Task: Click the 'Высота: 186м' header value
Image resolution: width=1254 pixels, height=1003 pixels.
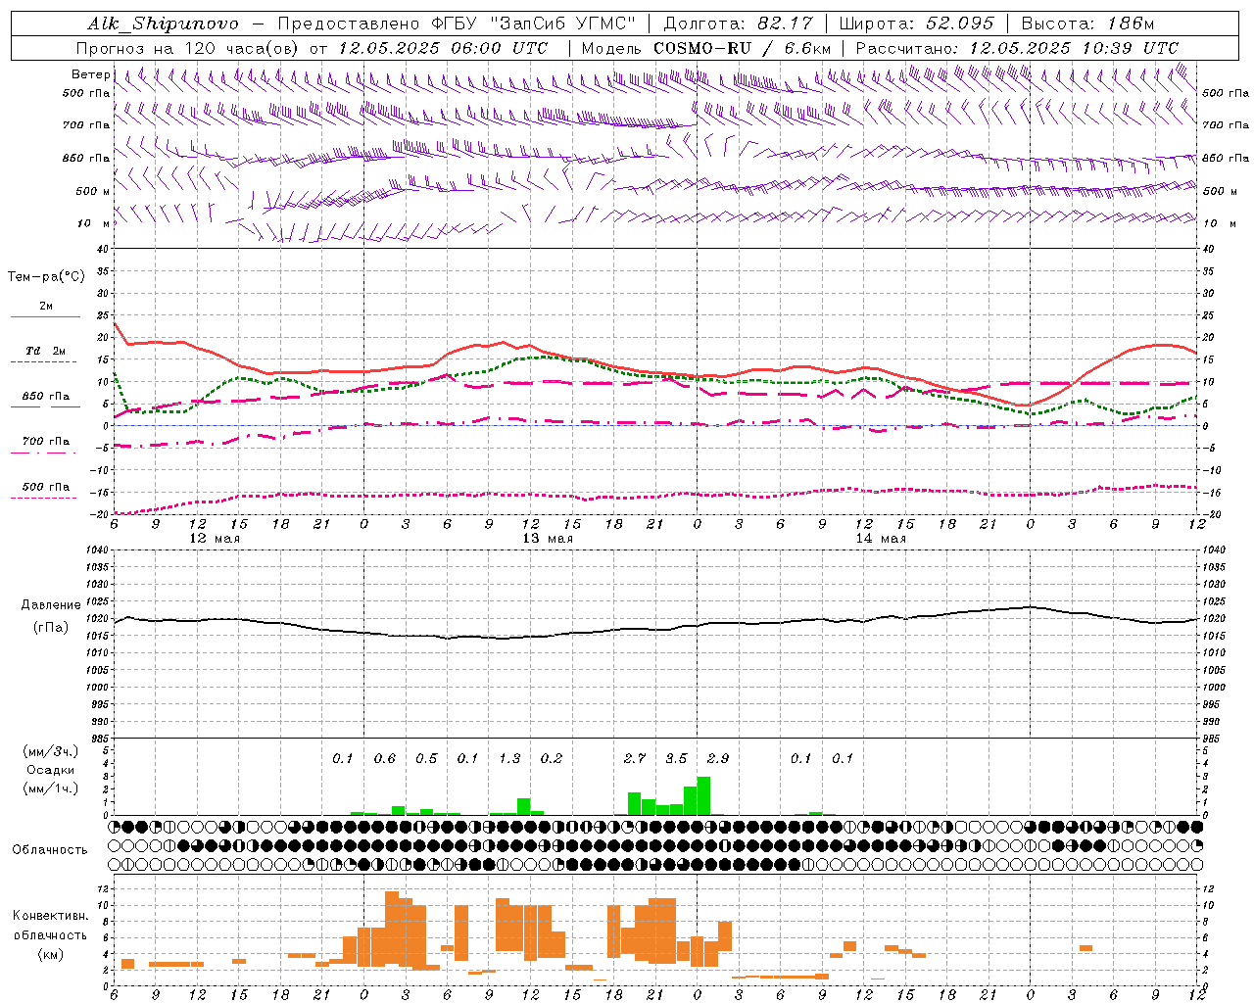Action: tap(1087, 24)
